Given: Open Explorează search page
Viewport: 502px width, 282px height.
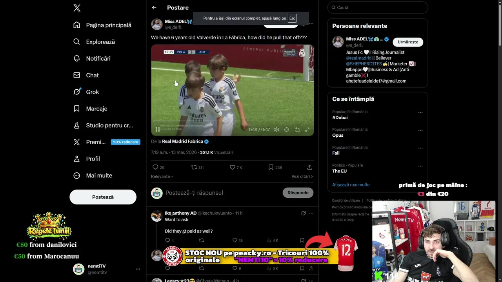Looking at the screenshot, I should tap(95, 42).
